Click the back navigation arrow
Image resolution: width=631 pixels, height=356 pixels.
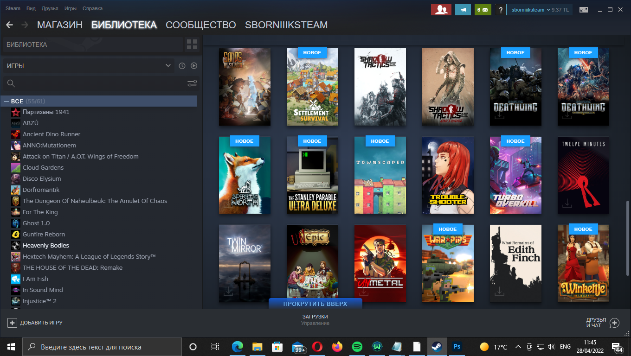[x=9, y=25]
